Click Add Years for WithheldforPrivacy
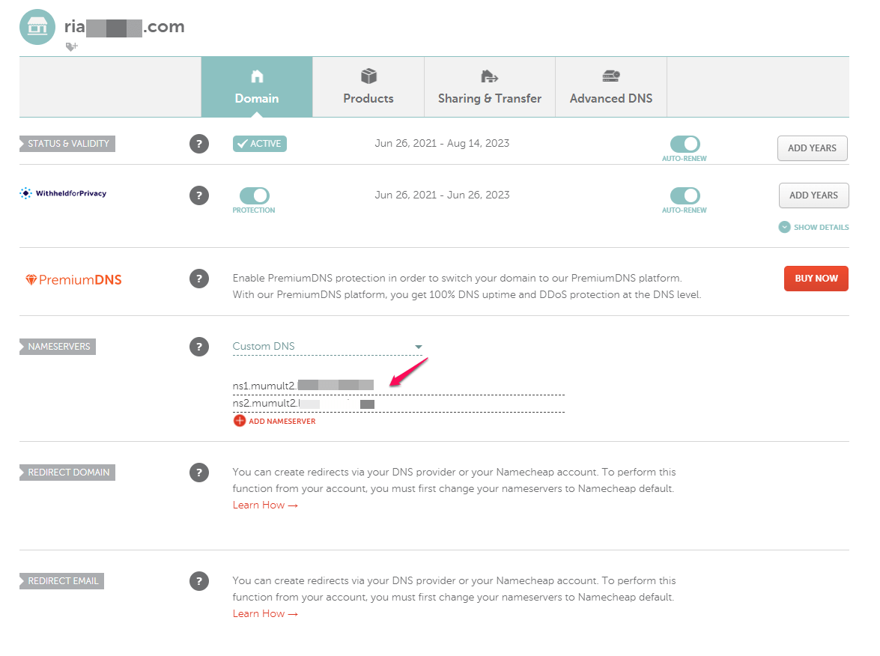This screenshot has height=656, width=880. point(813,195)
